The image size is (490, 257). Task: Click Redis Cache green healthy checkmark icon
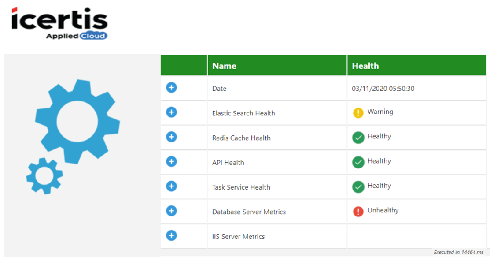pyautogui.click(x=358, y=138)
